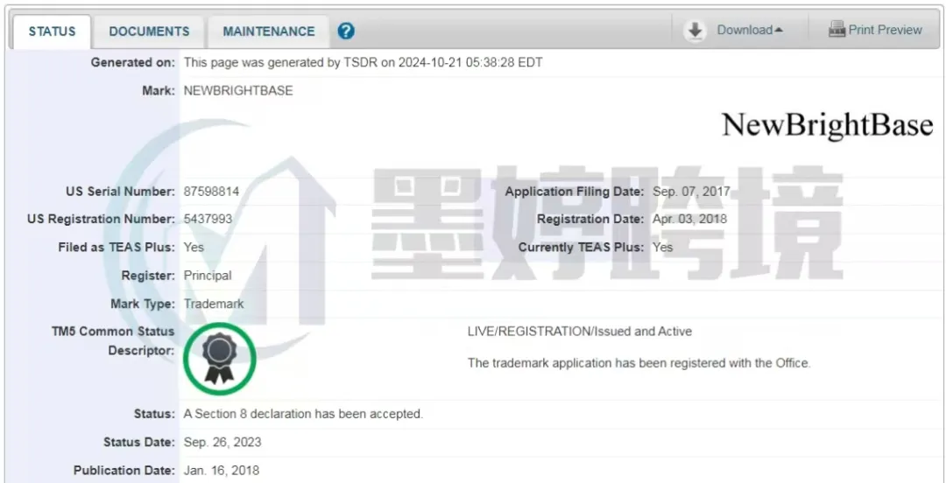Switch to the STATUS tab
The image size is (946, 483).
pyautogui.click(x=52, y=32)
